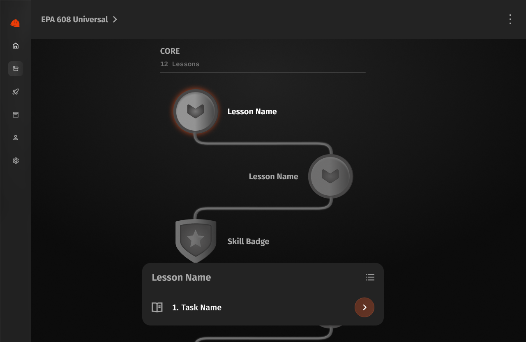Expand the EPA 608 Universal chevron
Image resolution: width=526 pixels, height=342 pixels.
tap(115, 19)
